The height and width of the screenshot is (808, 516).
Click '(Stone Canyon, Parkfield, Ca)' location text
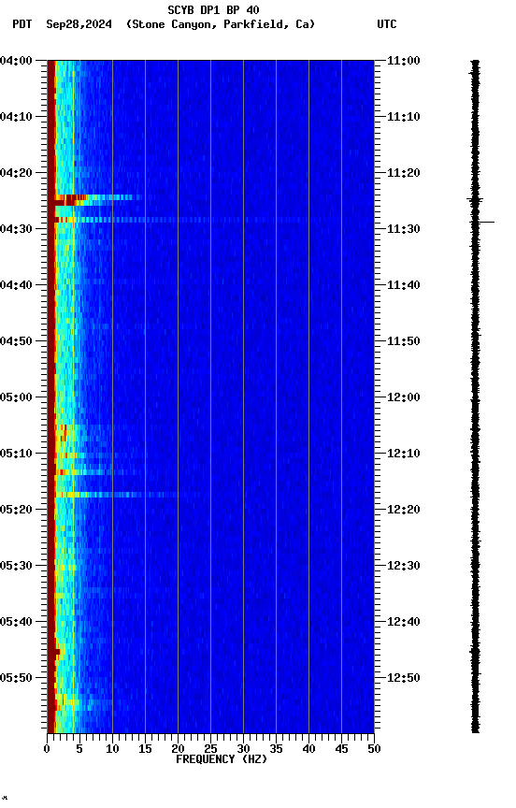(221, 24)
